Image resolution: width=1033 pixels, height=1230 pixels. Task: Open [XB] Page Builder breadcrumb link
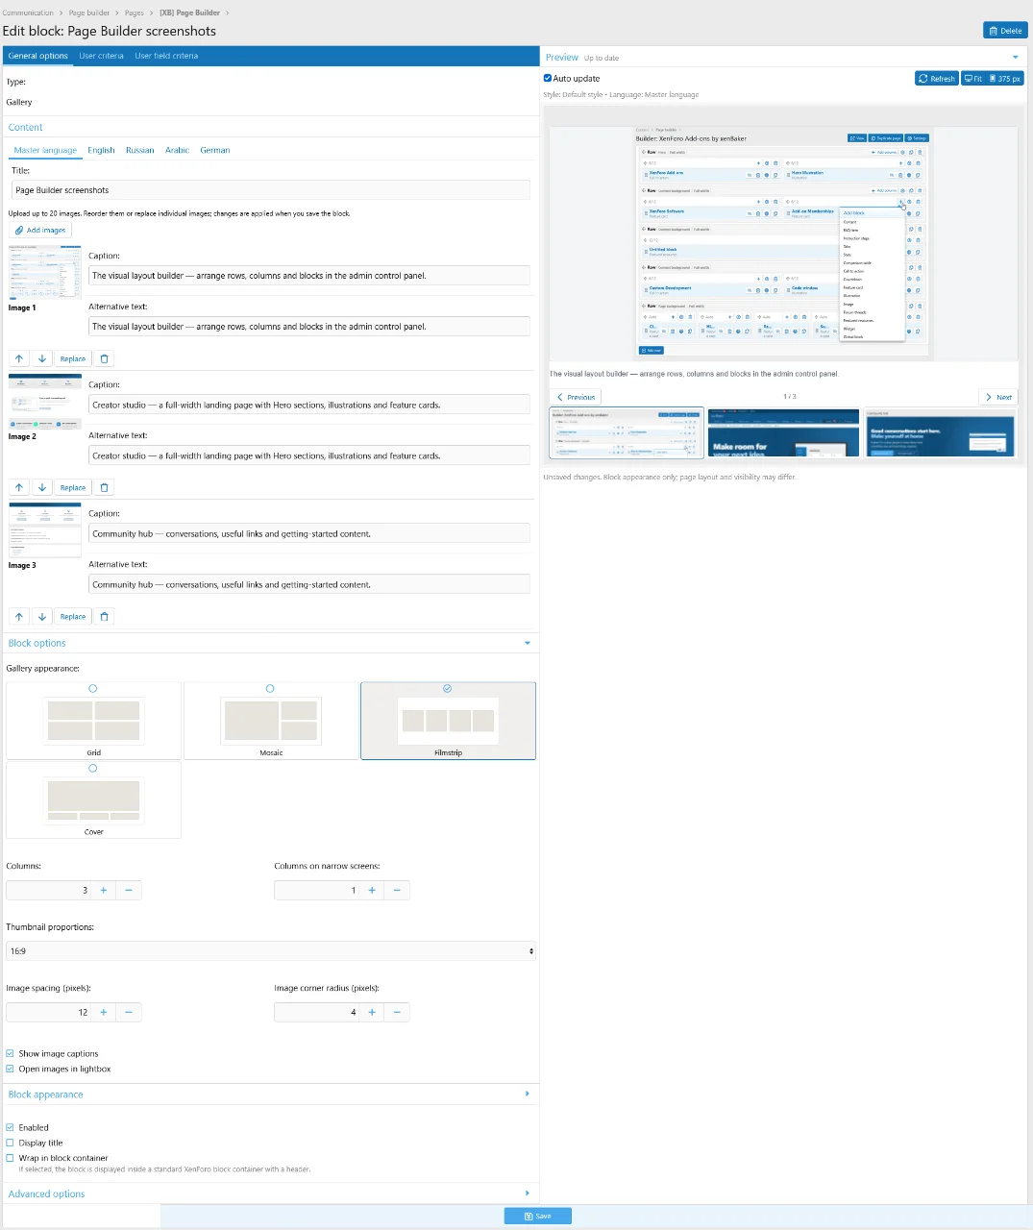(x=189, y=12)
